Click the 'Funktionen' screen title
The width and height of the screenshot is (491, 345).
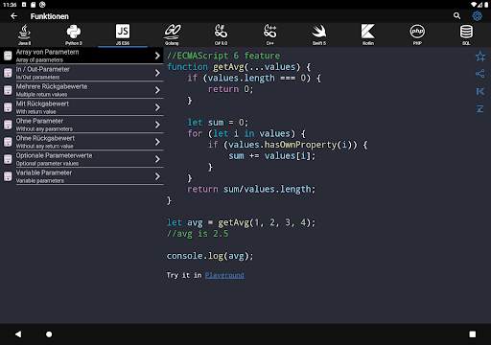click(x=50, y=16)
